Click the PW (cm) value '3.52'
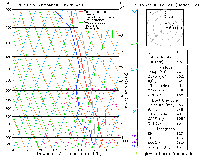202x156 pixels. [180, 62]
